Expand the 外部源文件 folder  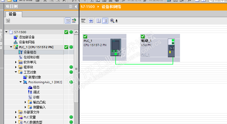click(x=16, y=112)
